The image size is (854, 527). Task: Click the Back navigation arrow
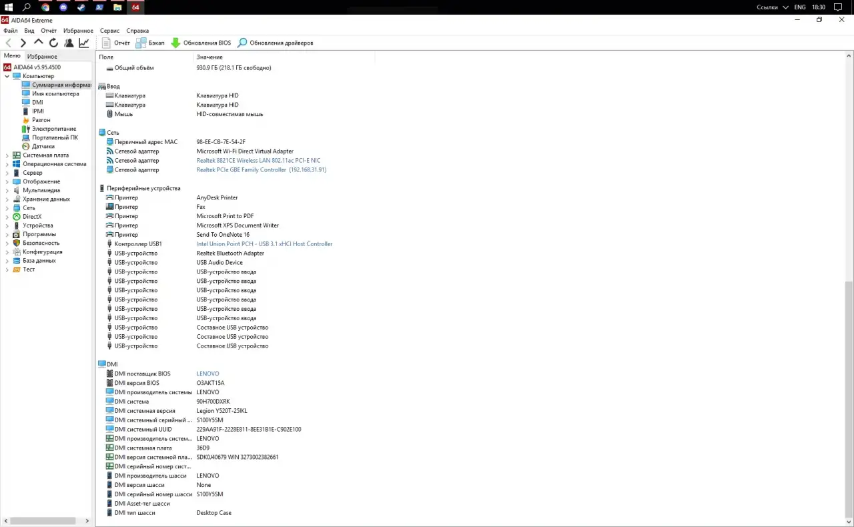point(9,43)
